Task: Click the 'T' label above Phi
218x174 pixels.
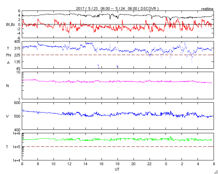Action: (x=8, y=48)
